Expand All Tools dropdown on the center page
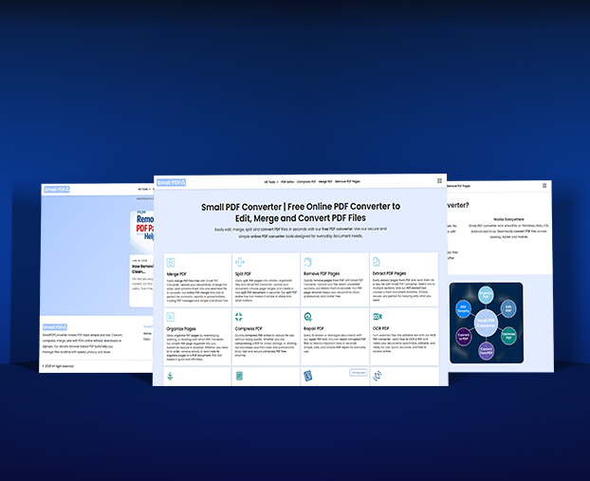This screenshot has width=590, height=481. point(271,182)
